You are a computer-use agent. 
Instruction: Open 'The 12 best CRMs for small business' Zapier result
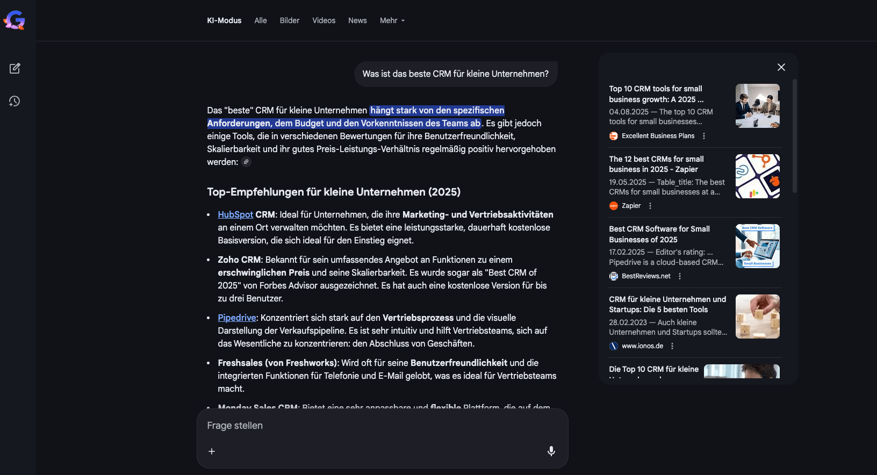coord(656,164)
